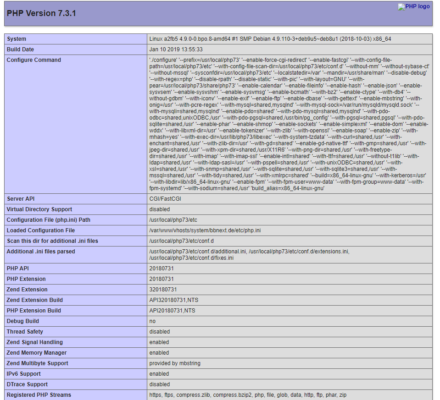
Task: Click the Thread Safety label
Action: coord(25,332)
